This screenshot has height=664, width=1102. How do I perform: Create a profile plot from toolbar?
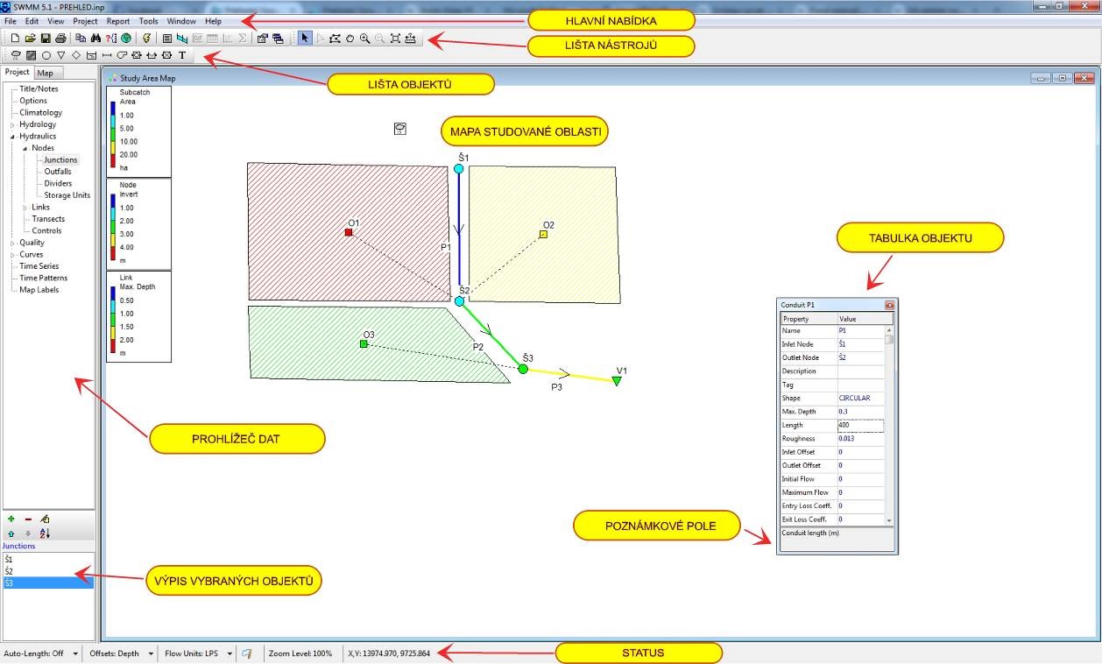[182, 39]
